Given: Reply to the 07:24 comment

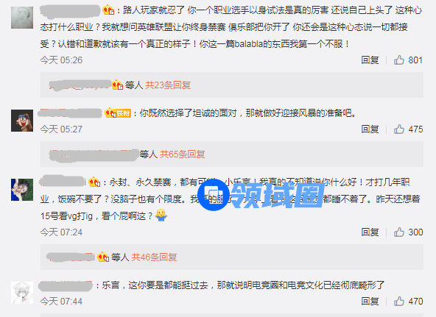Looking at the screenshot, I should [370, 232].
